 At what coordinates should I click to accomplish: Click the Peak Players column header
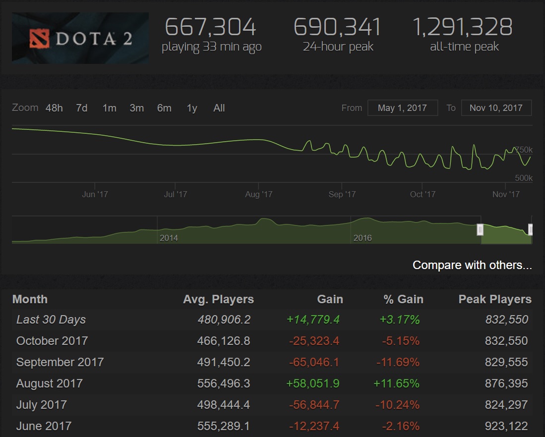point(495,299)
